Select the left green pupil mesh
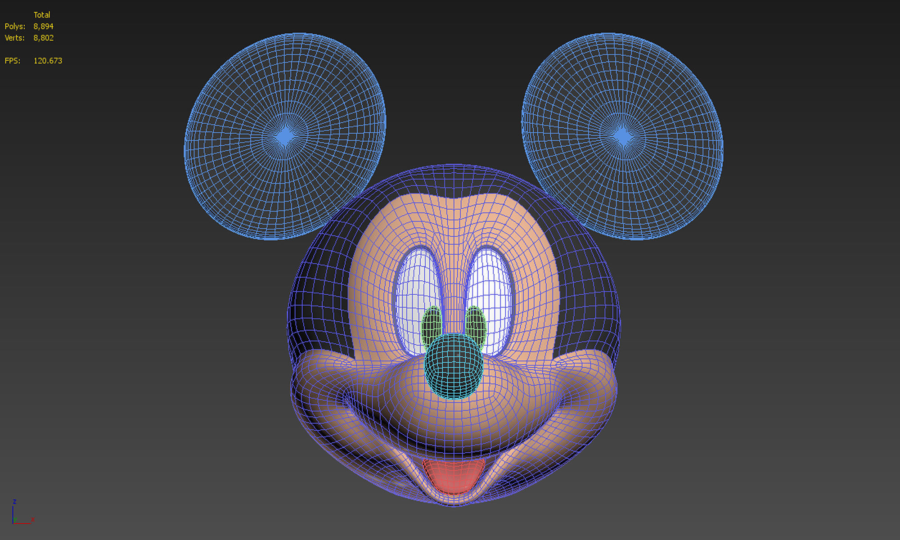Image resolution: width=900 pixels, height=540 pixels. pyautogui.click(x=432, y=328)
